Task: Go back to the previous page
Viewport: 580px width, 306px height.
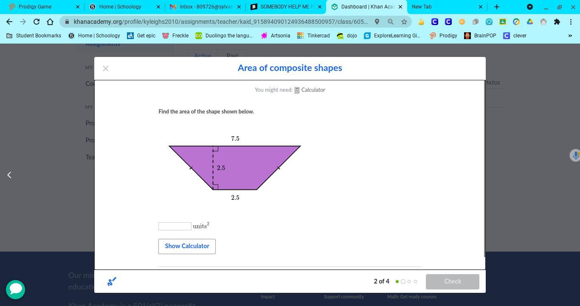Action: (9, 22)
